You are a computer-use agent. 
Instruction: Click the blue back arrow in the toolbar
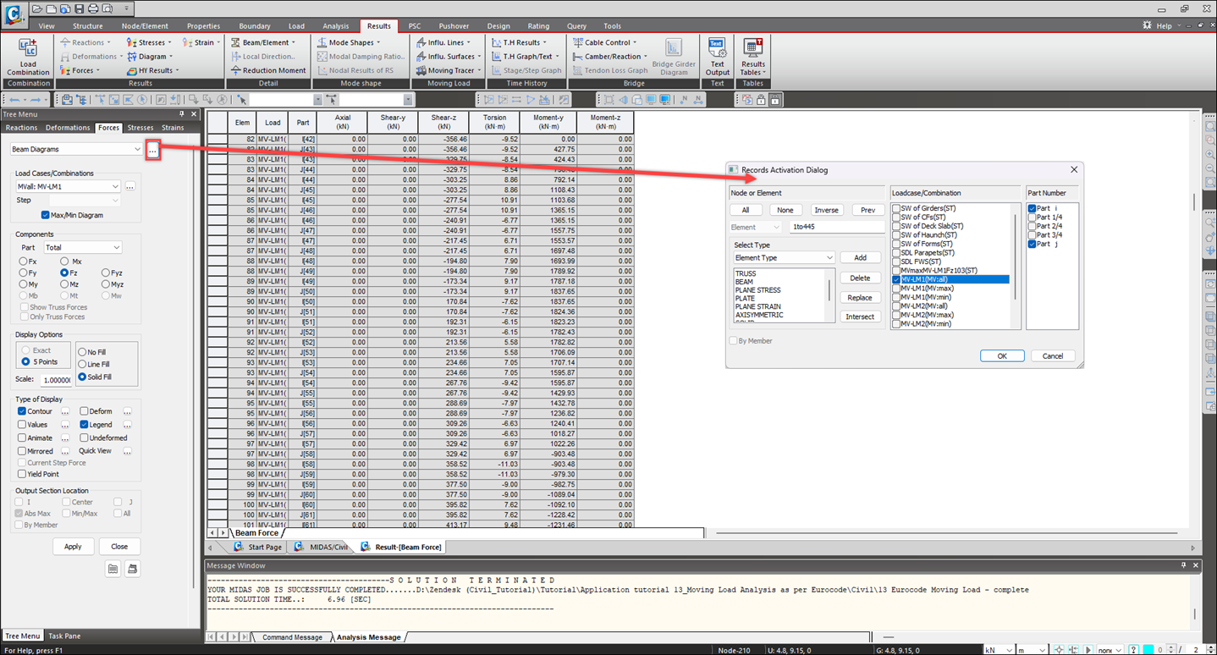pos(14,100)
